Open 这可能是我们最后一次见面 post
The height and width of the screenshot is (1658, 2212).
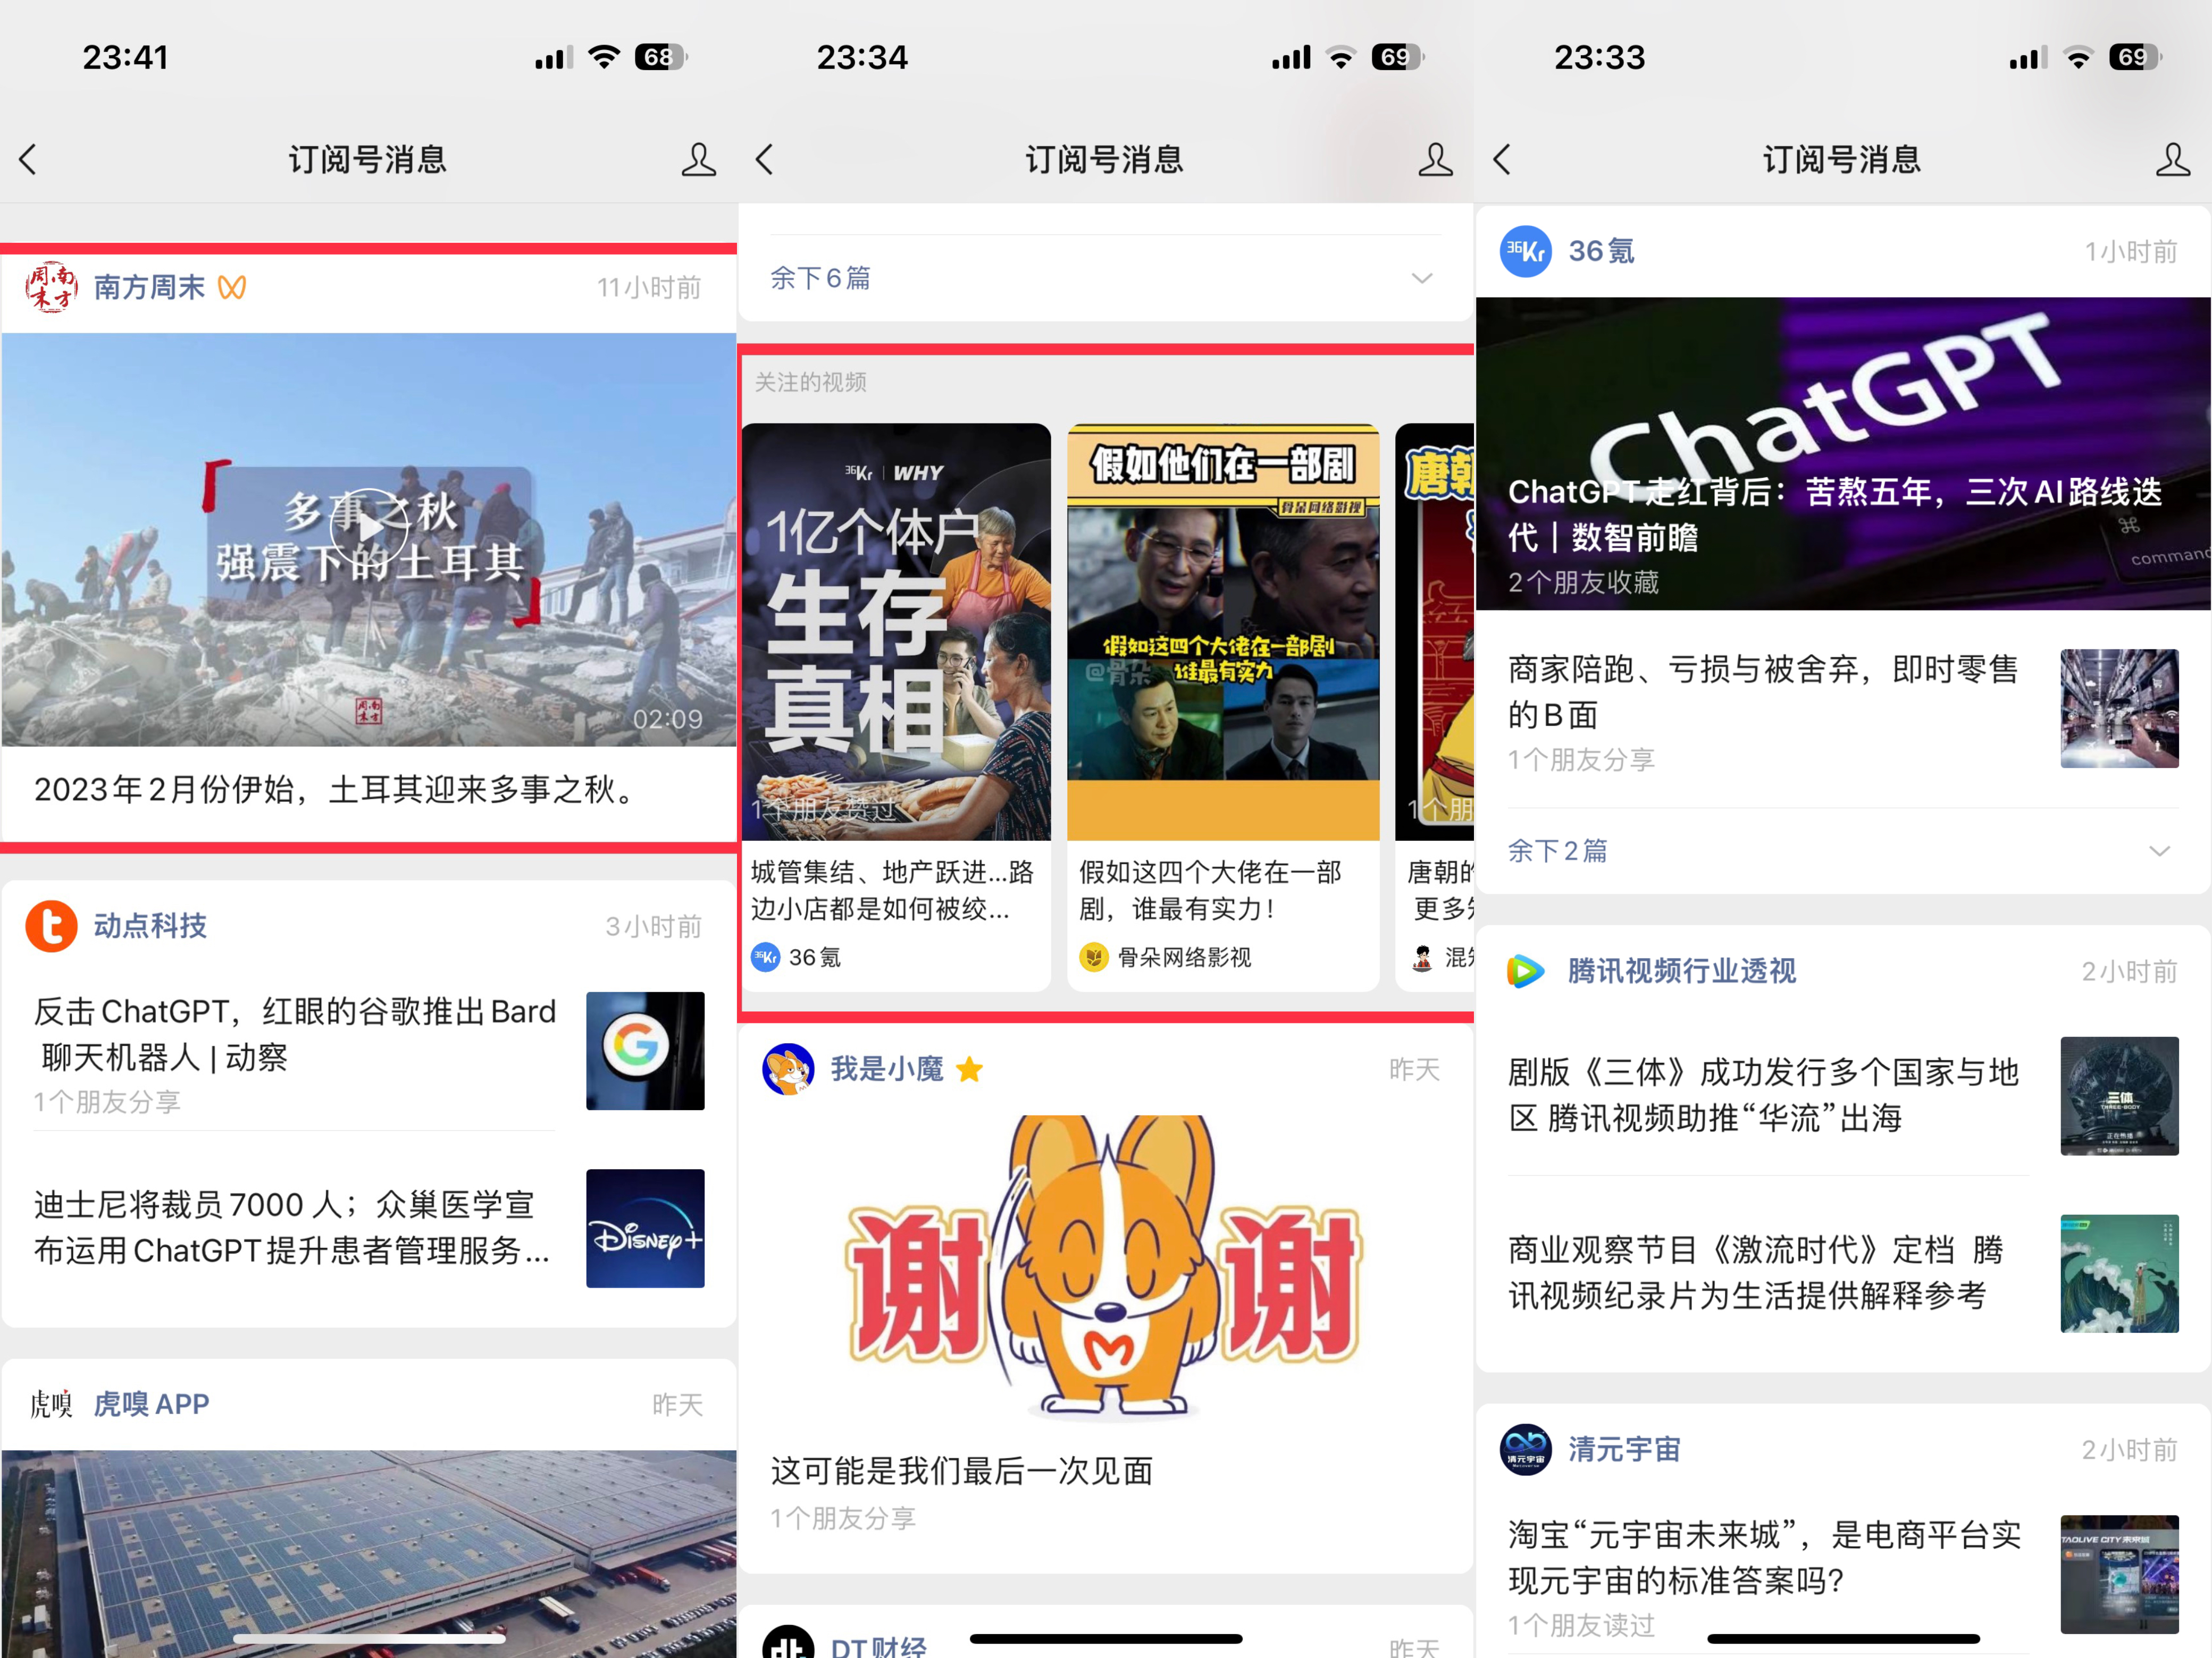(961, 1470)
